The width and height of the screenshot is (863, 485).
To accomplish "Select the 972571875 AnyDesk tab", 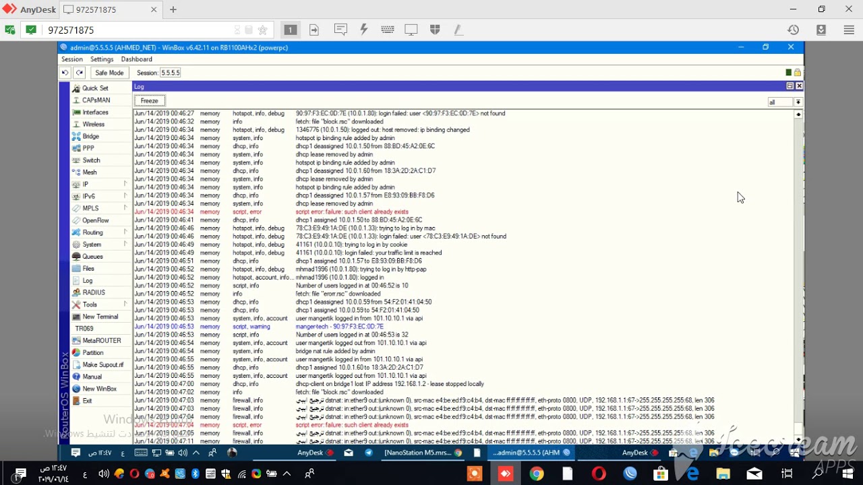I will click(111, 10).
